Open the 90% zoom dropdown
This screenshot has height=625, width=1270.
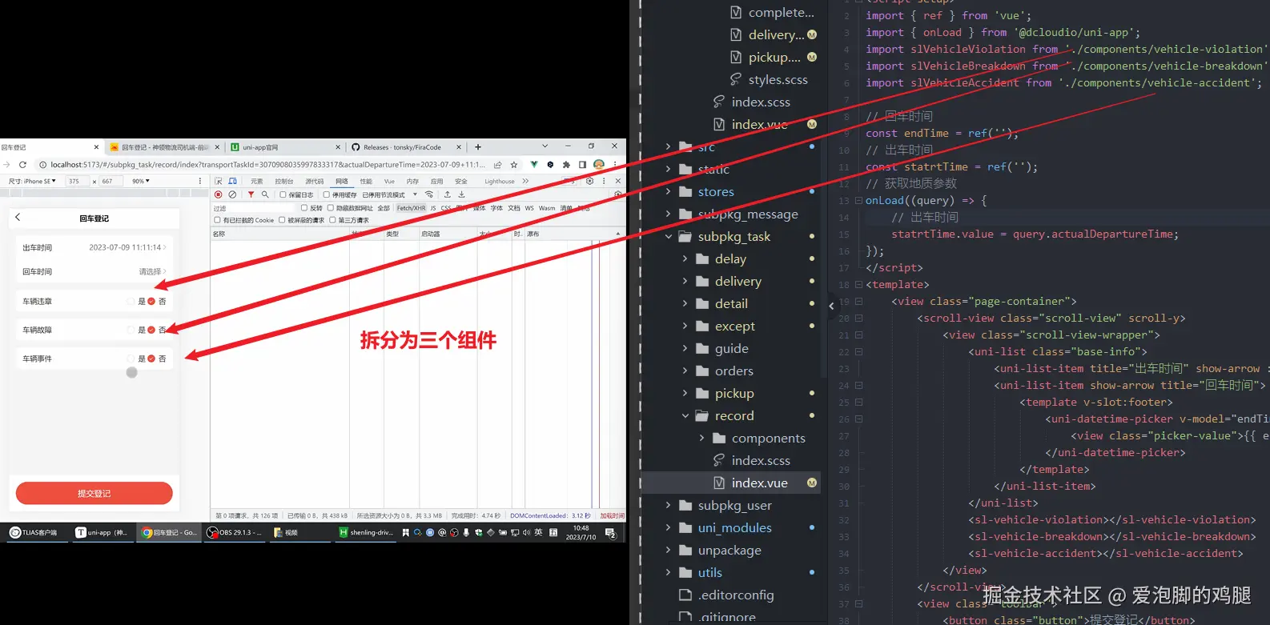(141, 182)
